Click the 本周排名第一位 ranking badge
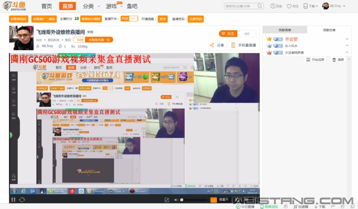 click(99, 40)
